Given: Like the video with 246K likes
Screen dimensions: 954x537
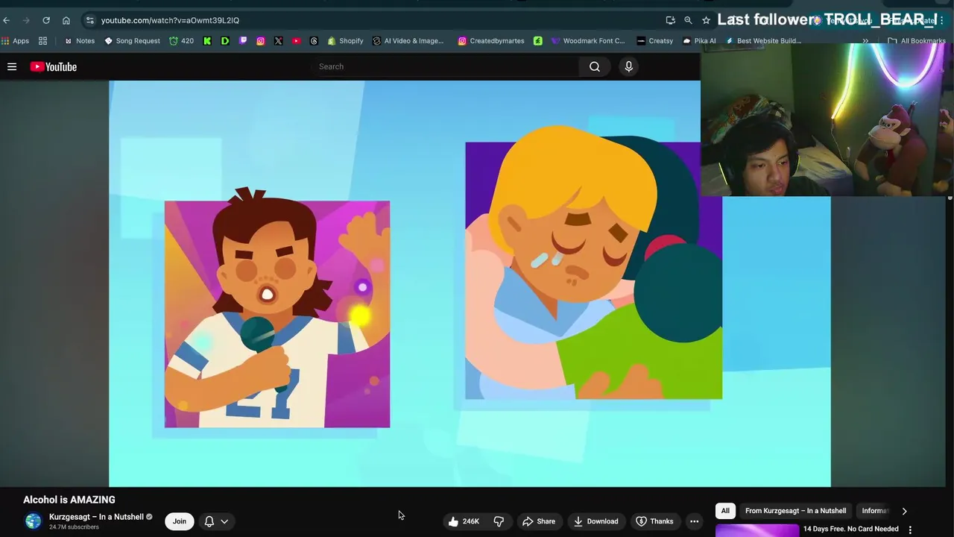Looking at the screenshot, I should tap(464, 521).
